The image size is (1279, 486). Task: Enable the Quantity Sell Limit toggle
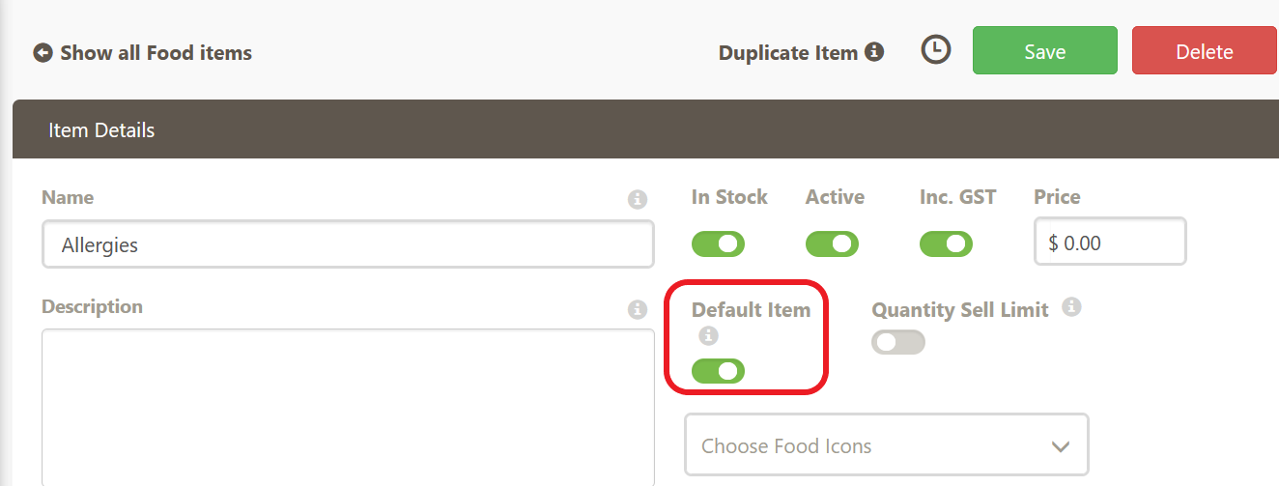click(x=897, y=342)
